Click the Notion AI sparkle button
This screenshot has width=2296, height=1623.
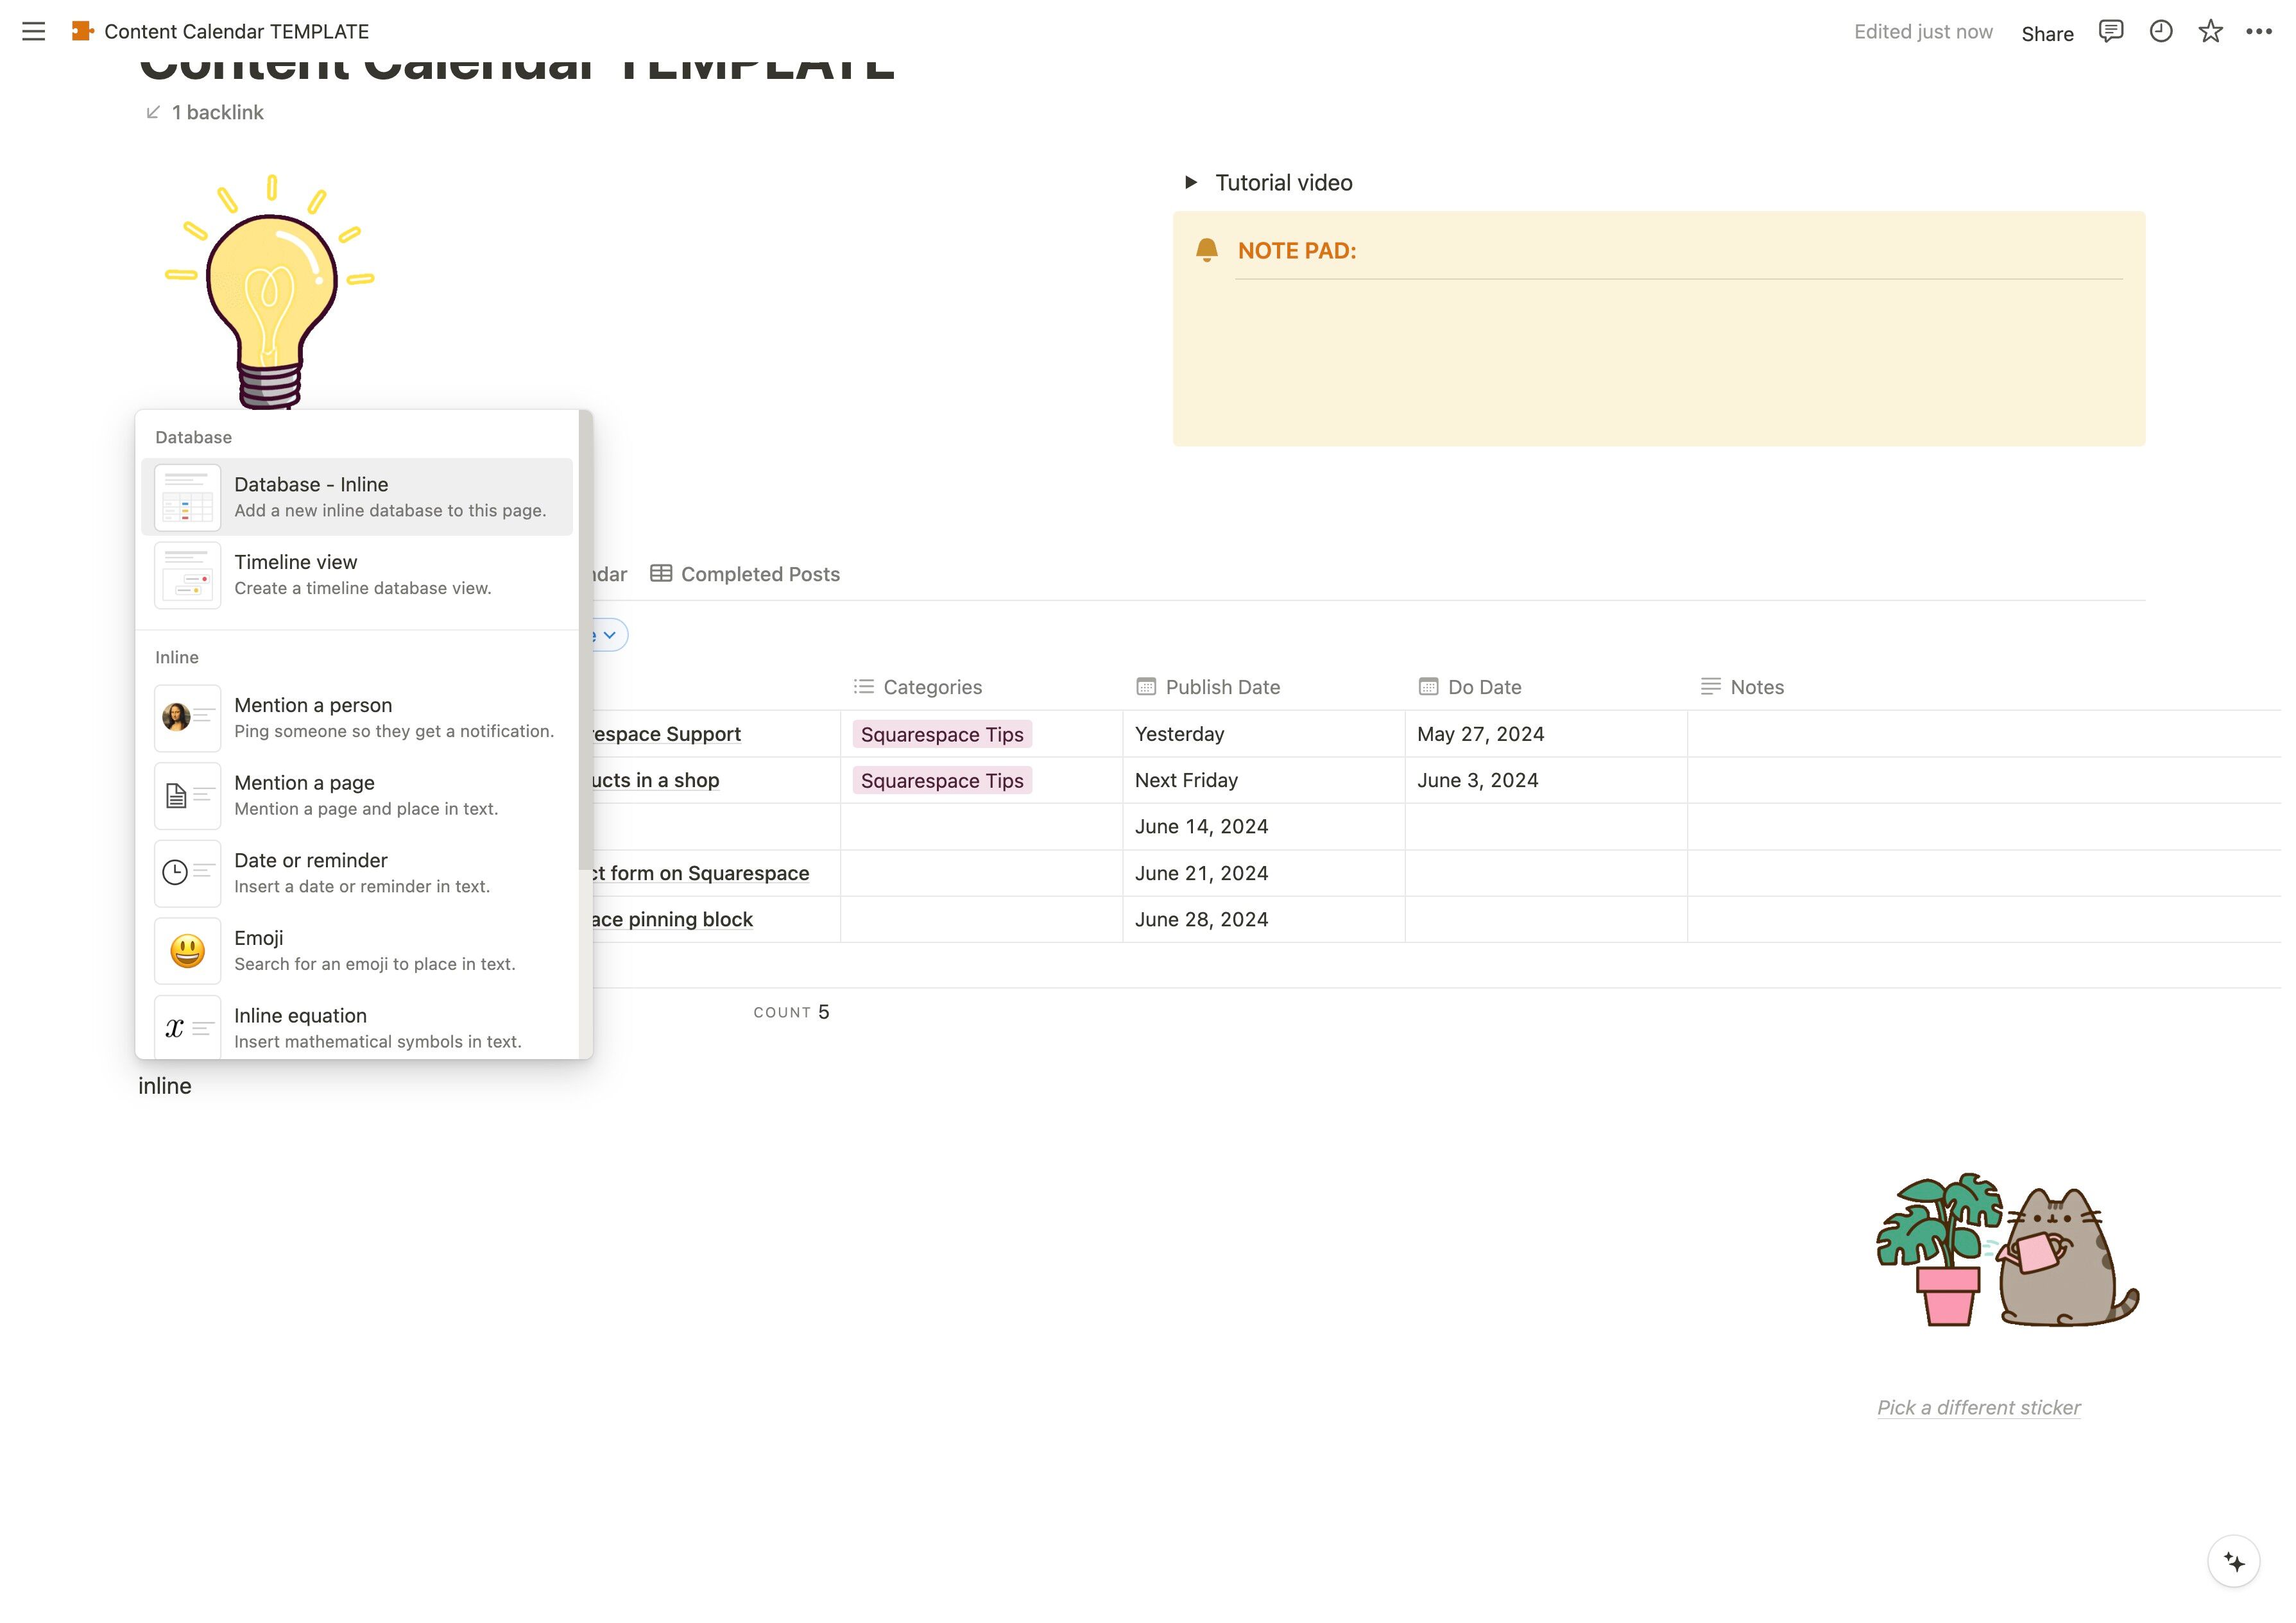[2233, 1561]
